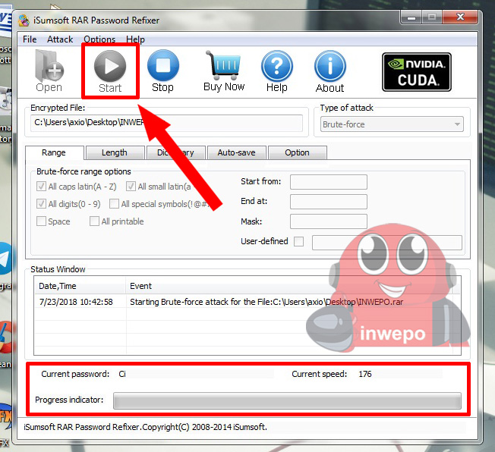Switch to the Option tab
The image size is (495, 452).
tap(297, 152)
